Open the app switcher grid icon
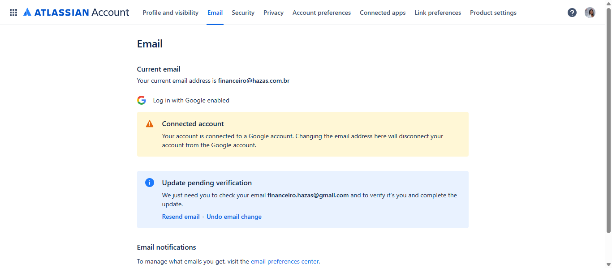612x268 pixels. [13, 13]
